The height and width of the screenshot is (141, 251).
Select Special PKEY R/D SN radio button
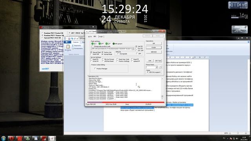42,38
